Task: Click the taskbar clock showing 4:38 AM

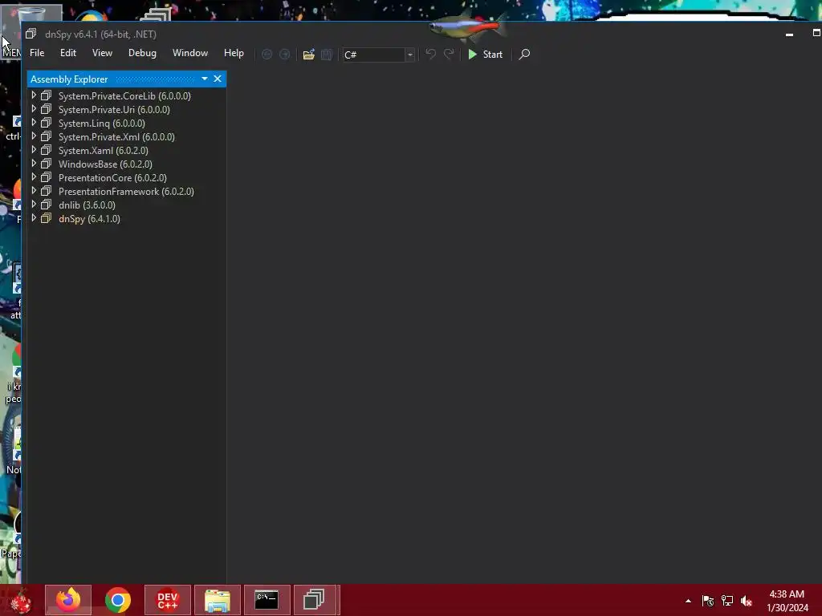Action: pos(787,594)
